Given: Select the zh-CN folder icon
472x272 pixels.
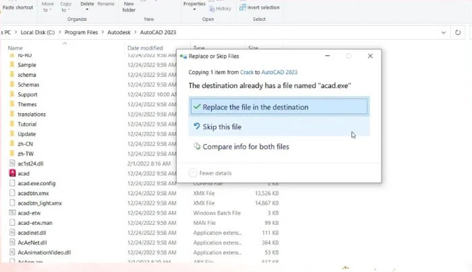Looking at the screenshot, I should click(x=12, y=143).
